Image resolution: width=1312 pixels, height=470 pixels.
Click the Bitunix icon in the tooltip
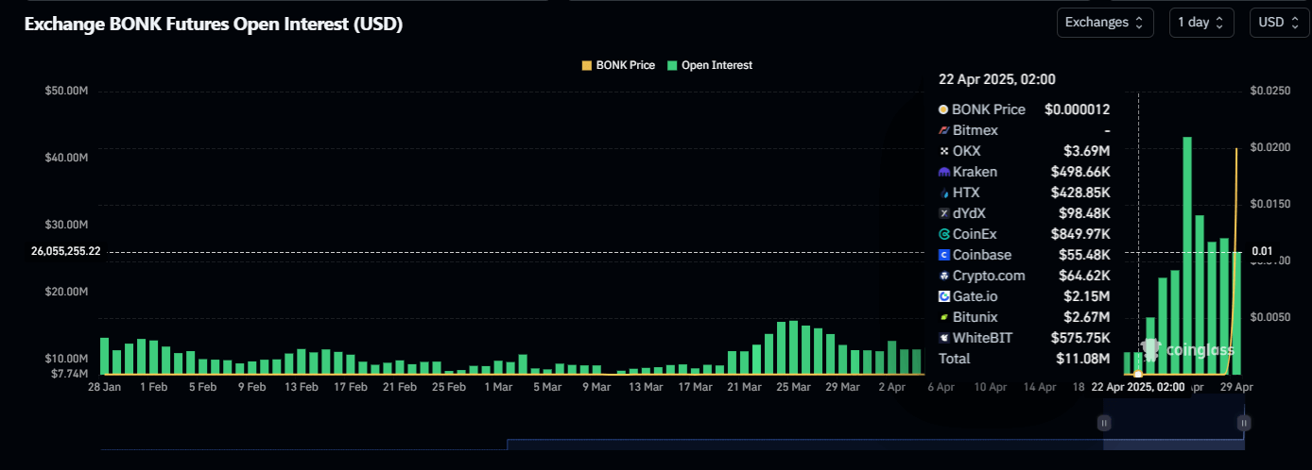(x=943, y=317)
